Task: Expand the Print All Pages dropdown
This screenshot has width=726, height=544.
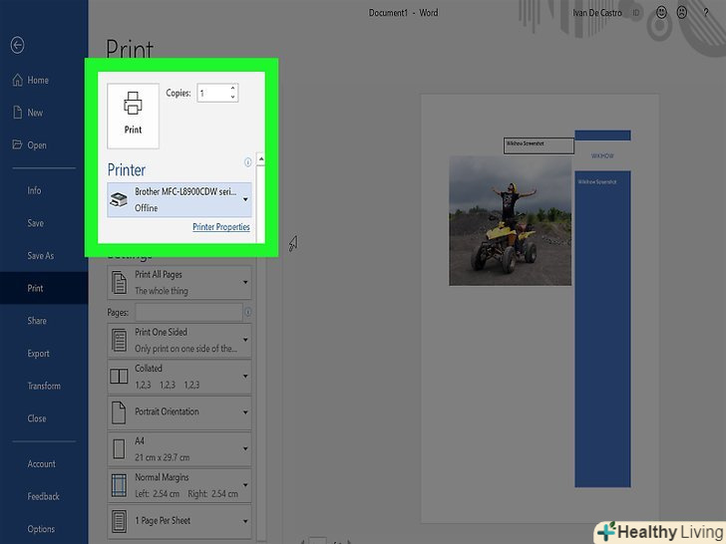Action: 245,282
